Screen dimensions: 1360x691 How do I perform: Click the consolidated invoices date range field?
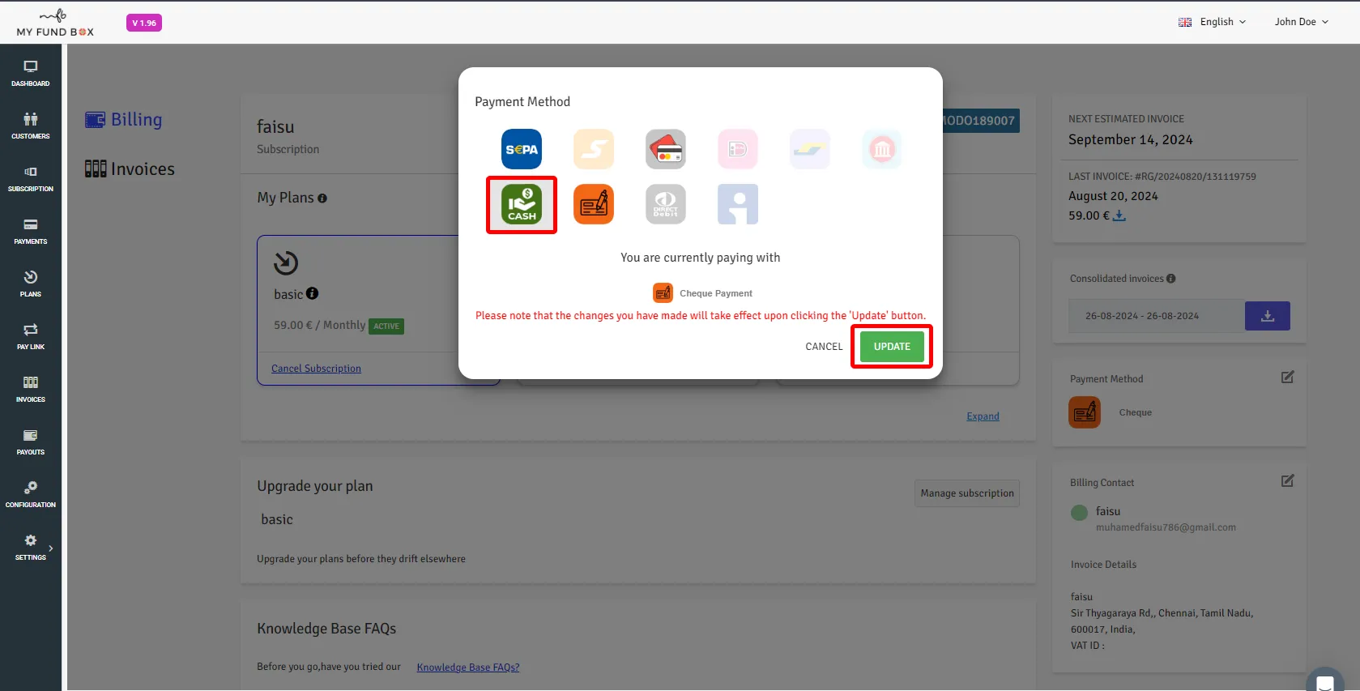(x=1157, y=316)
